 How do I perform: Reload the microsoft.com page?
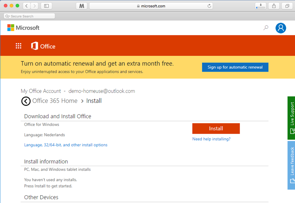point(209,6)
